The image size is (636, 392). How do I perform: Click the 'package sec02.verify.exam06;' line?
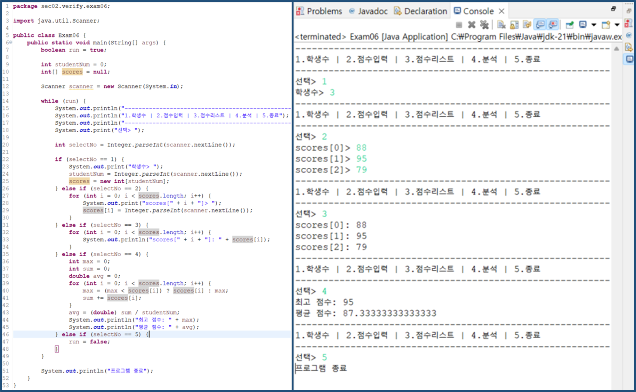(x=62, y=6)
